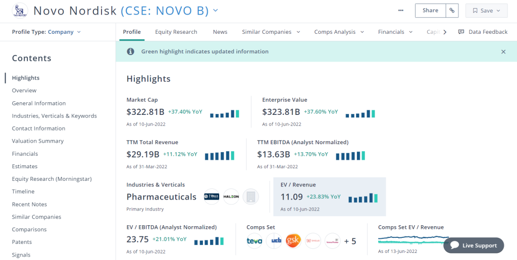Image resolution: width=517 pixels, height=260 pixels.
Task: Go to General Information in Contents
Action: click(39, 103)
